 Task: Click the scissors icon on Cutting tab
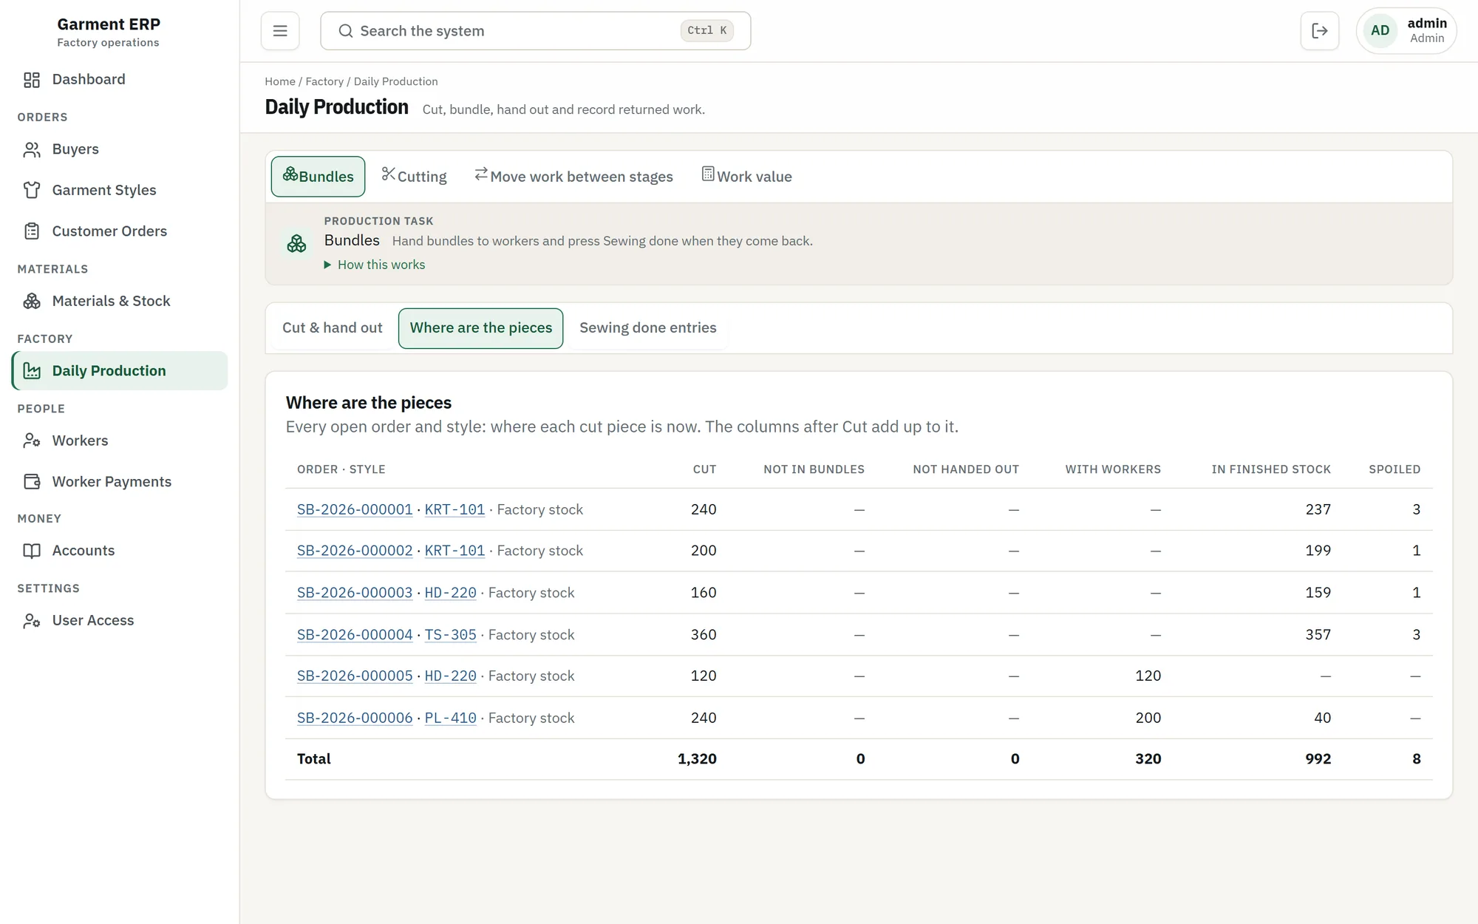(388, 174)
